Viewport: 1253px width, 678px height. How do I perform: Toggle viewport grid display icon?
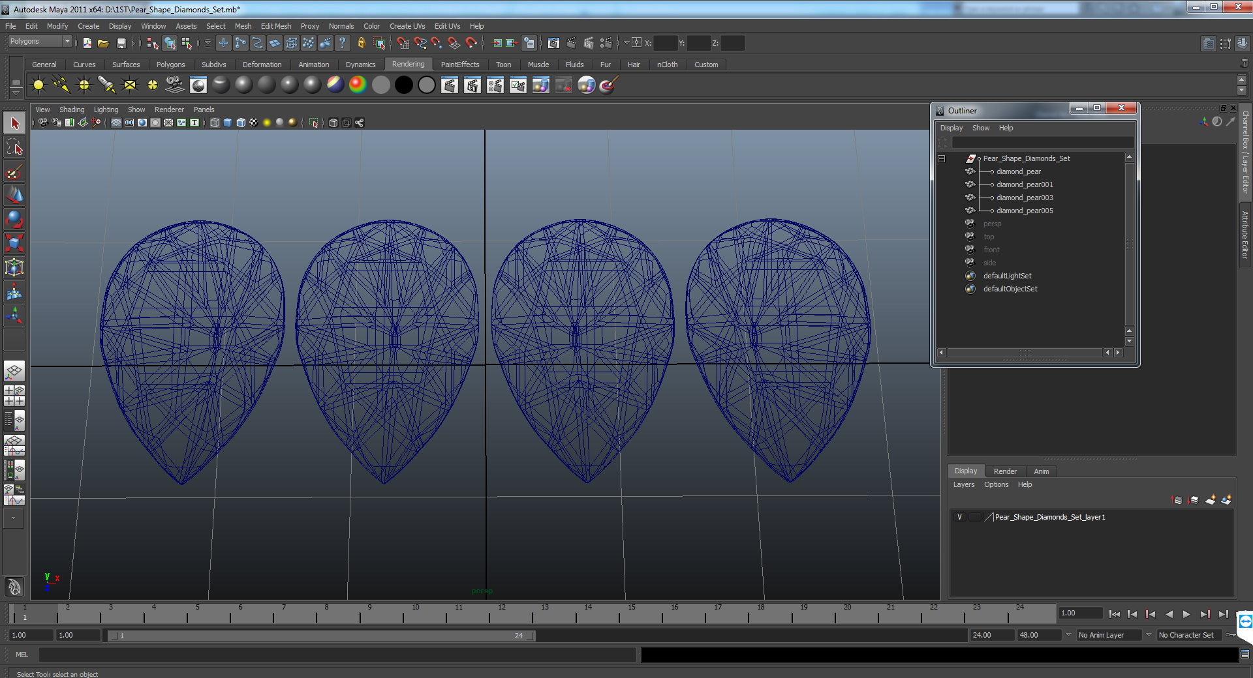click(116, 123)
